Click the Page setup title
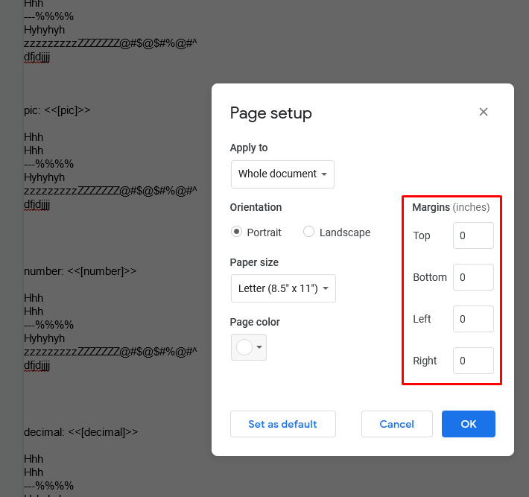Screen dimensions: 529x497 click(271, 113)
